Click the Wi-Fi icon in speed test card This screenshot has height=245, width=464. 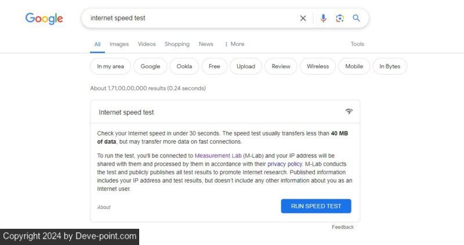349,111
